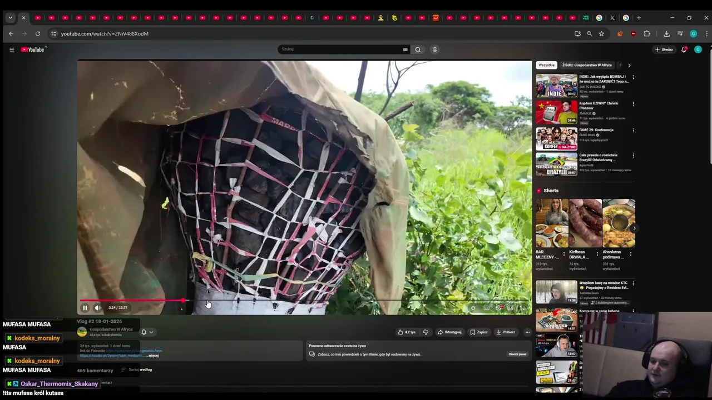712x400 pixels.
Task: Open options for Kiełbasa DRWALA short
Action: point(597,254)
